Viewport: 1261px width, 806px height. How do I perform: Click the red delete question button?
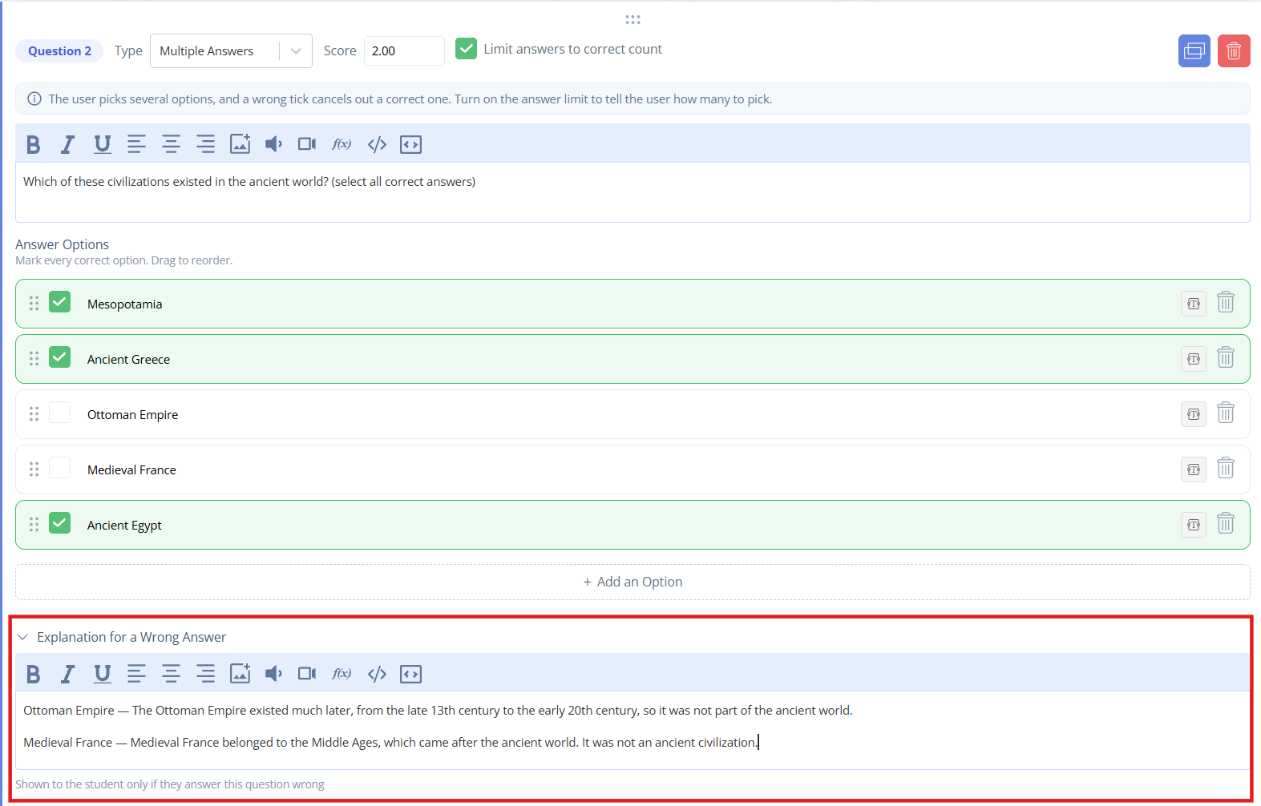(1234, 51)
